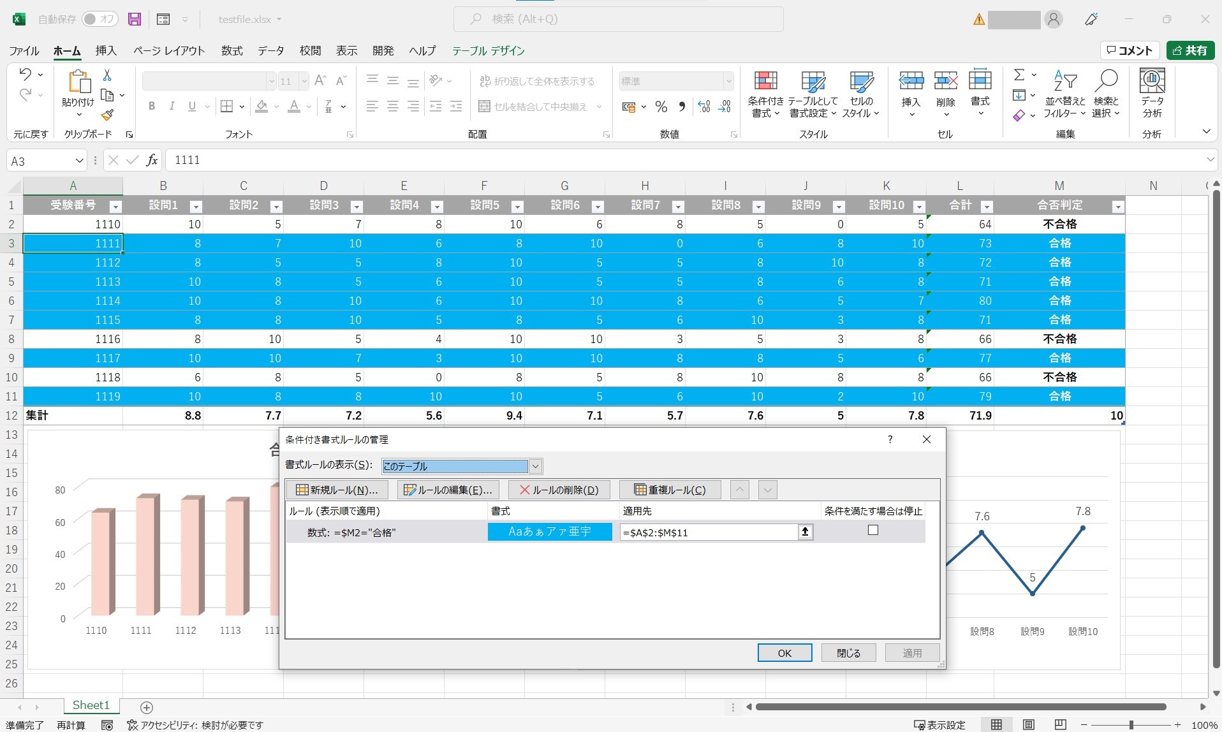This screenshot has height=732, width=1222.
Task: Open the テーブル デザイン tab
Action: (x=489, y=50)
